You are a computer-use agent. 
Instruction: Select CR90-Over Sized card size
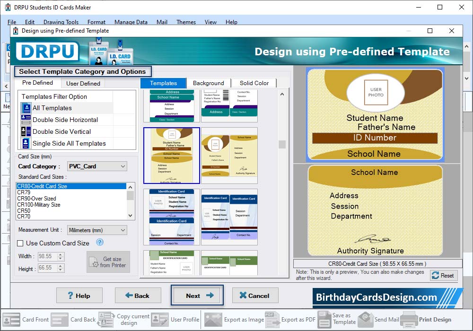pyautogui.click(x=71, y=198)
